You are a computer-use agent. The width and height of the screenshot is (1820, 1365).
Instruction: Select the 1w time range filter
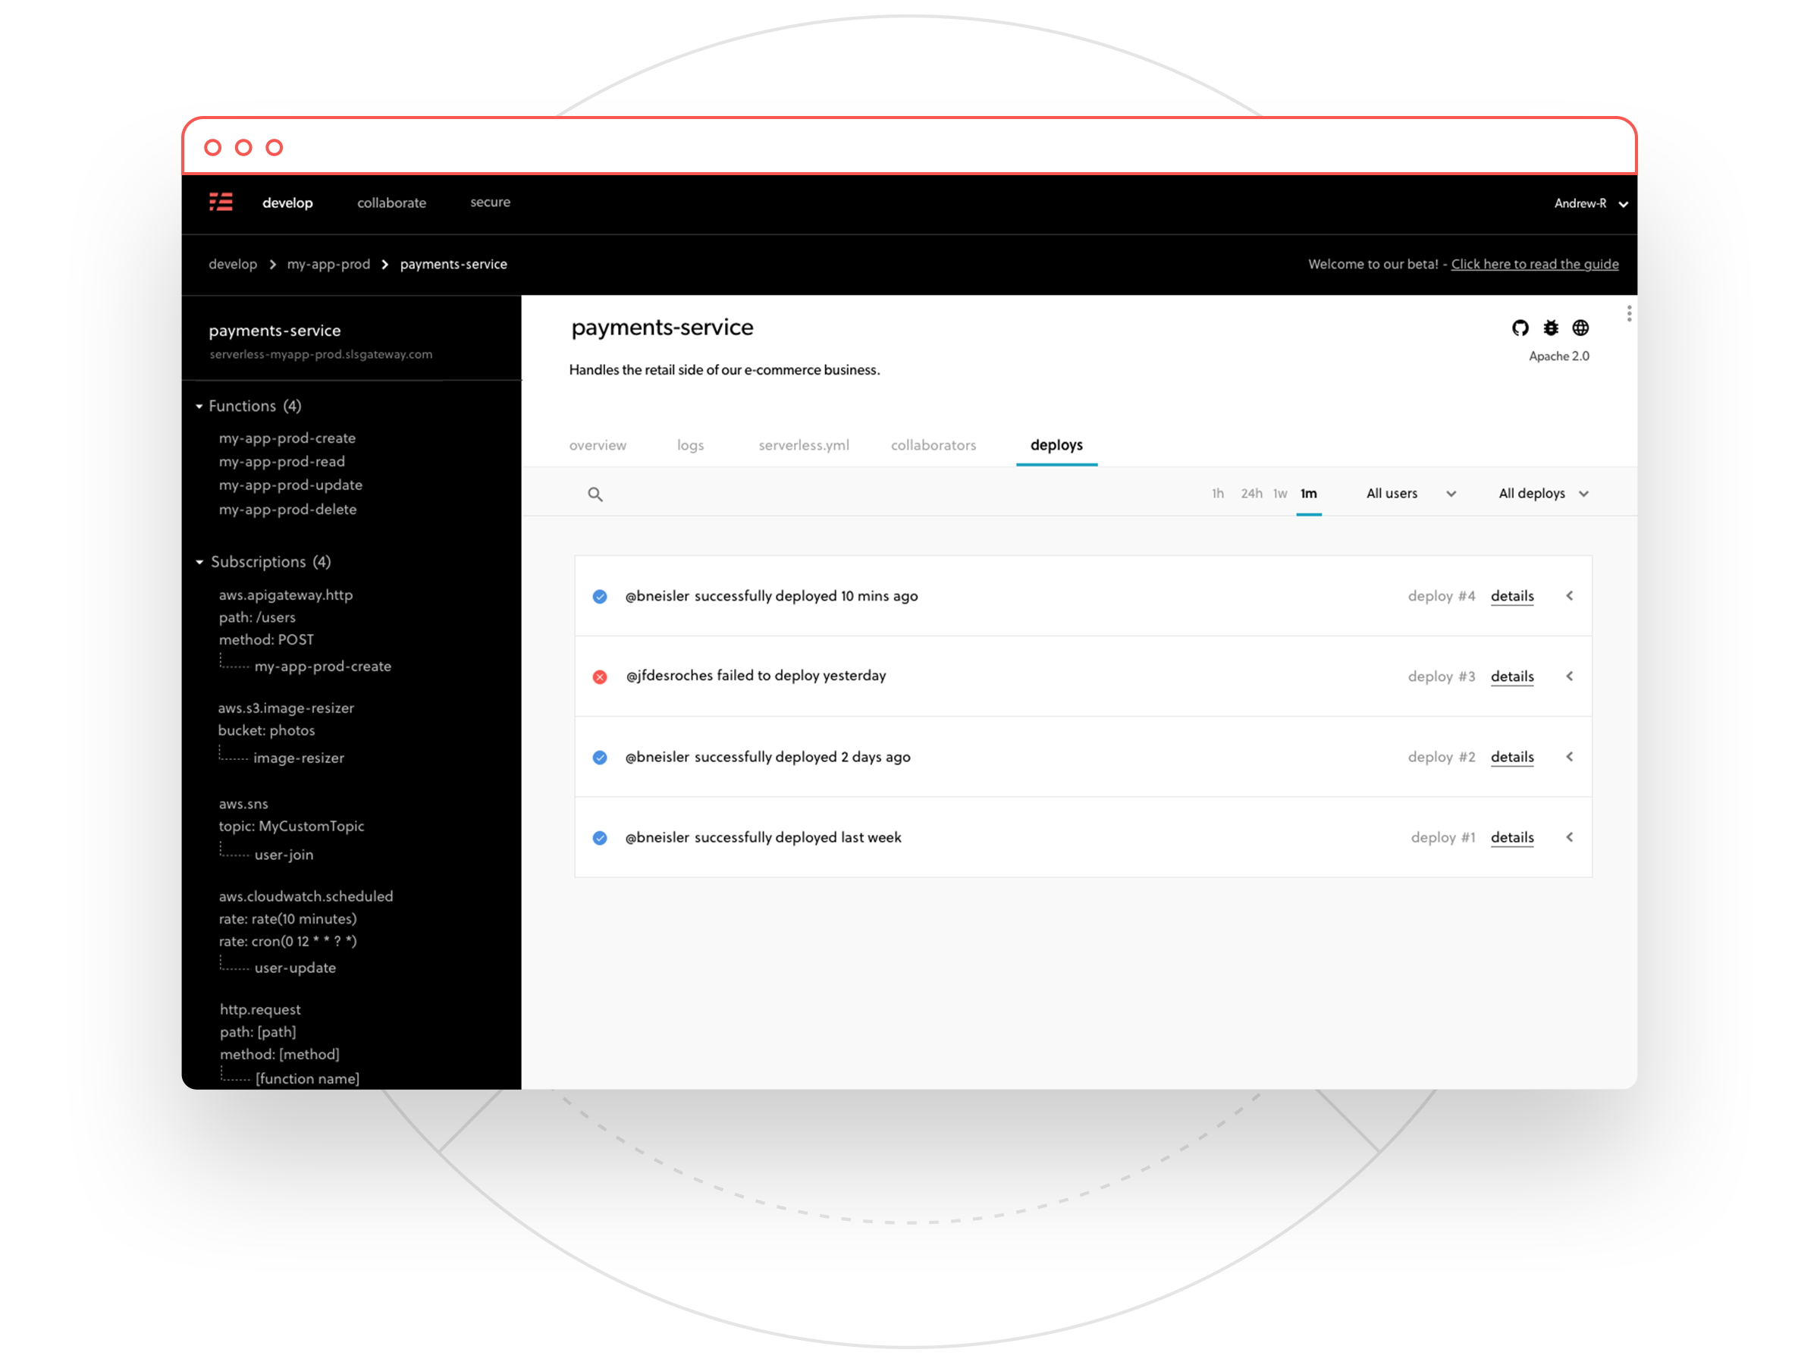pyautogui.click(x=1279, y=494)
